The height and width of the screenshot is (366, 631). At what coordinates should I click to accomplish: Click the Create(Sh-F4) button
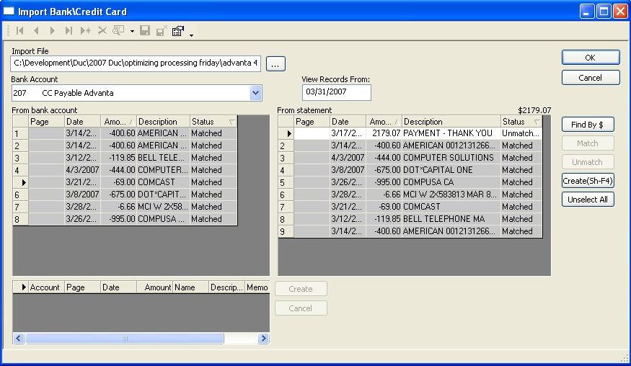point(588,181)
